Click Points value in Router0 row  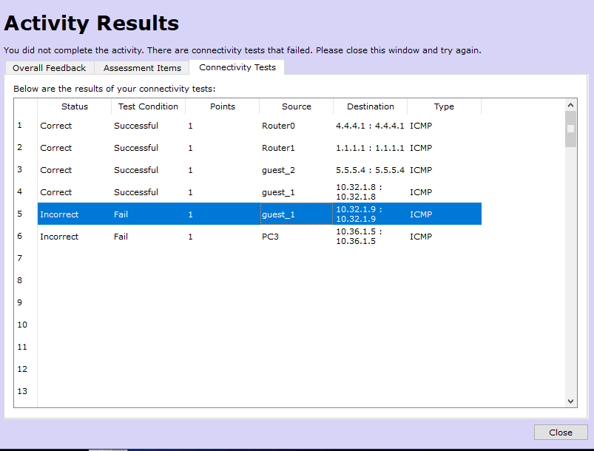[223, 126]
